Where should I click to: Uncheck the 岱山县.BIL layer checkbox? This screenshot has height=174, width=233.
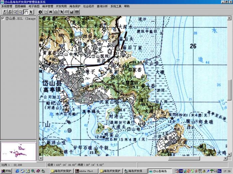(x=3, y=19)
